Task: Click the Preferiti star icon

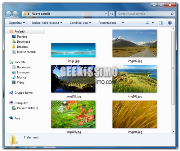Action: click(x=11, y=31)
